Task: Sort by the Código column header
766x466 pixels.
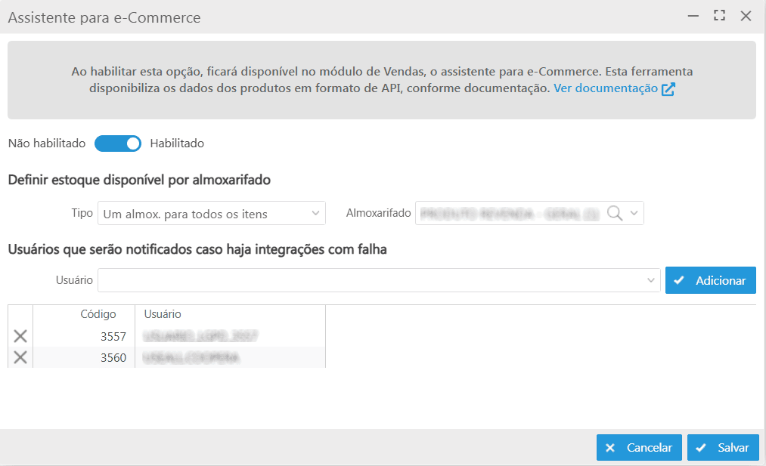Action: 98,314
